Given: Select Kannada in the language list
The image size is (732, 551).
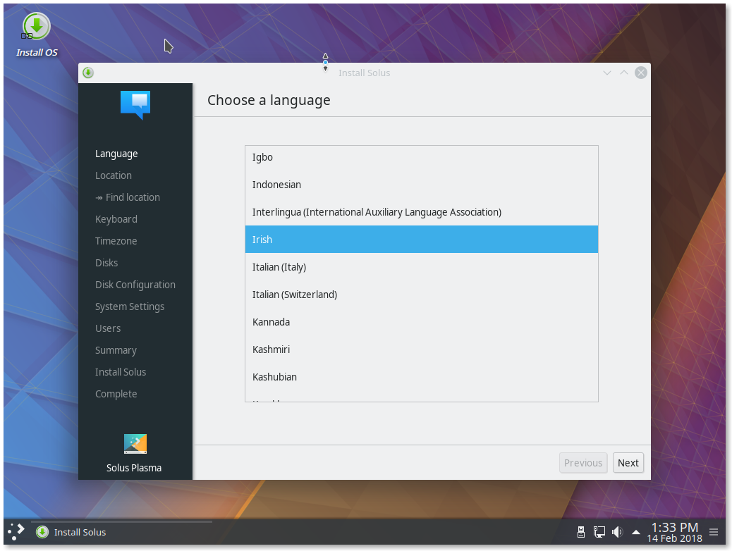Looking at the screenshot, I should click(x=421, y=322).
